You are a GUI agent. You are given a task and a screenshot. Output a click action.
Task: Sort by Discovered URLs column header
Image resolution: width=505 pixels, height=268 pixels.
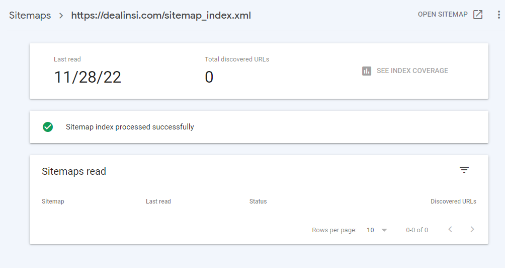[x=454, y=201]
